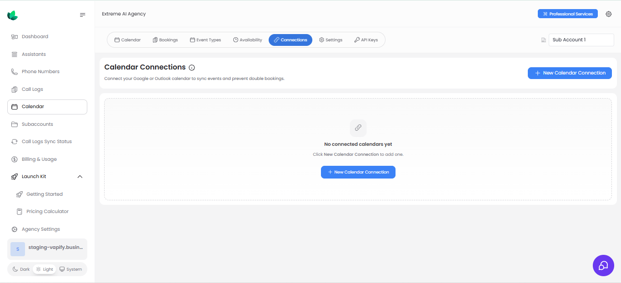Click the link icon in empty state
The image size is (621, 283).
pyautogui.click(x=358, y=128)
